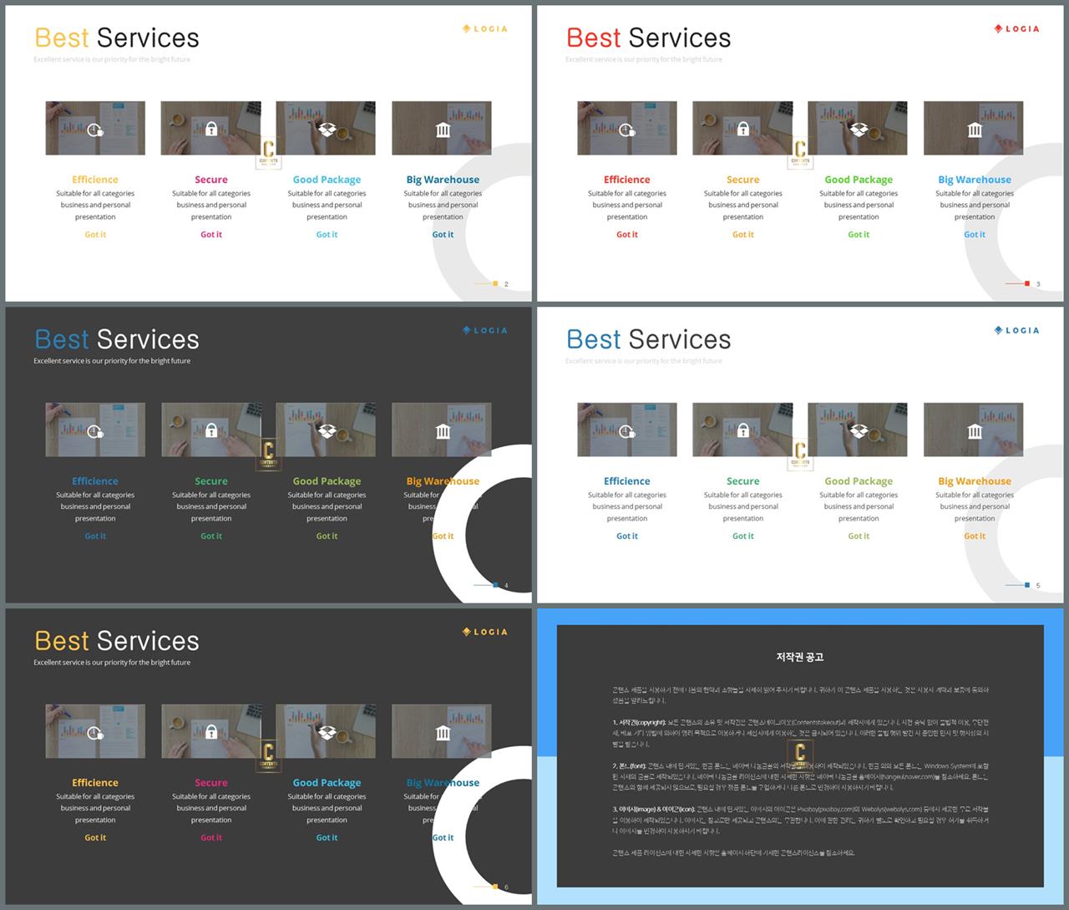Click the subtitle under Best Services on slide 4

point(112,361)
